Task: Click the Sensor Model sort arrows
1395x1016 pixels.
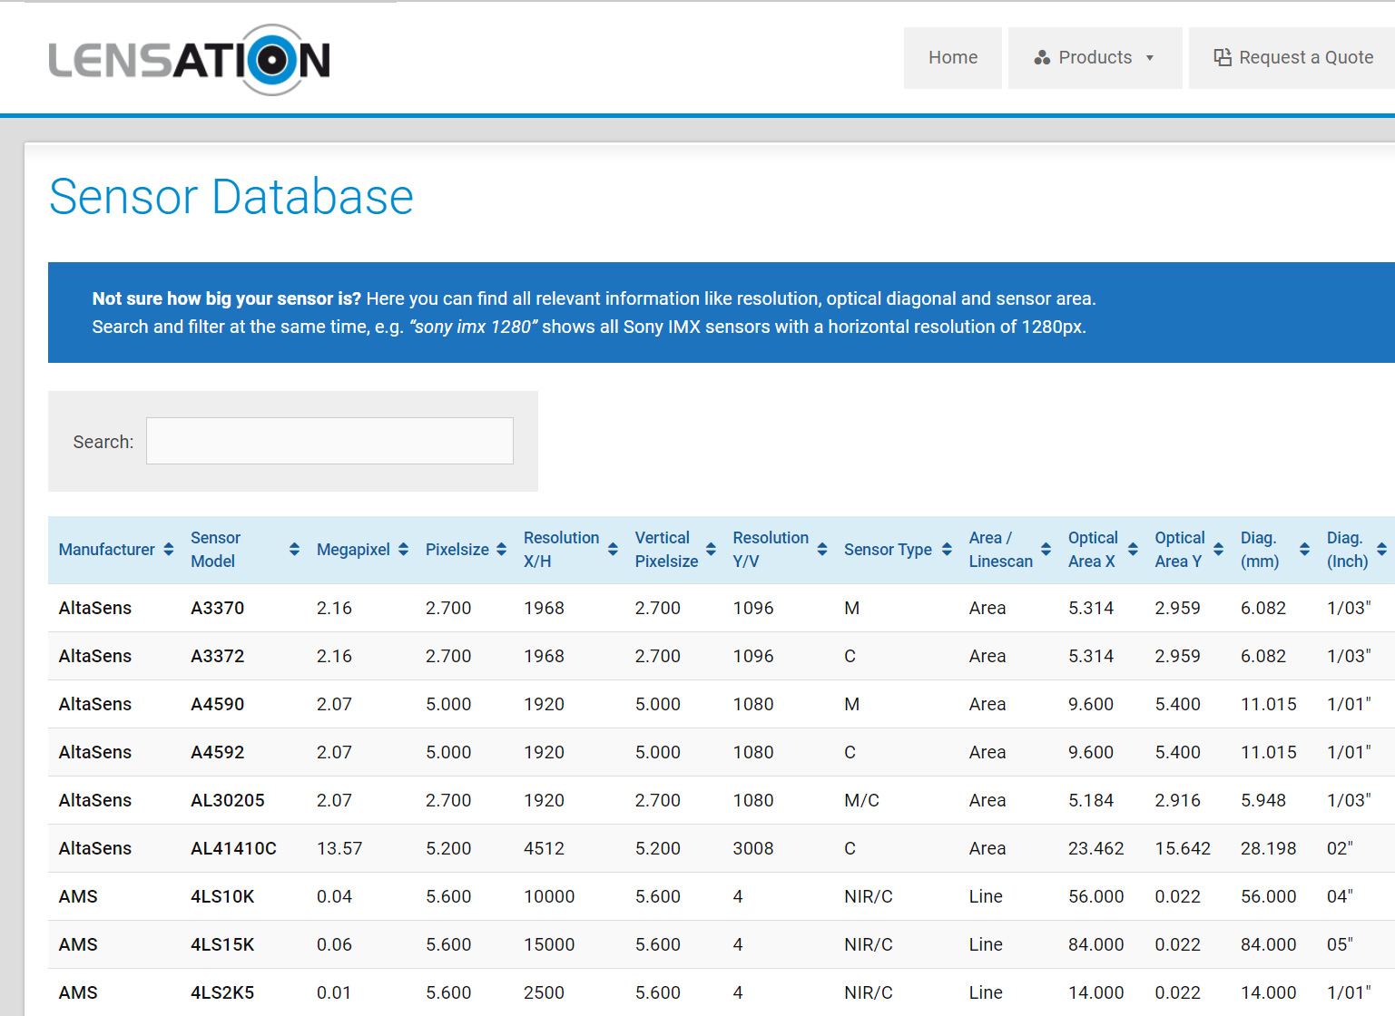Action: (294, 550)
